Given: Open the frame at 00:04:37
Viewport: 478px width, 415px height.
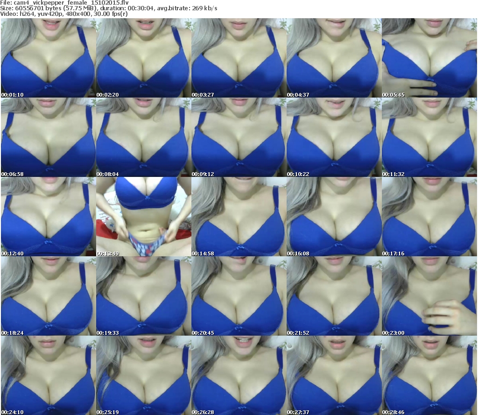Looking at the screenshot, I should coord(334,58).
